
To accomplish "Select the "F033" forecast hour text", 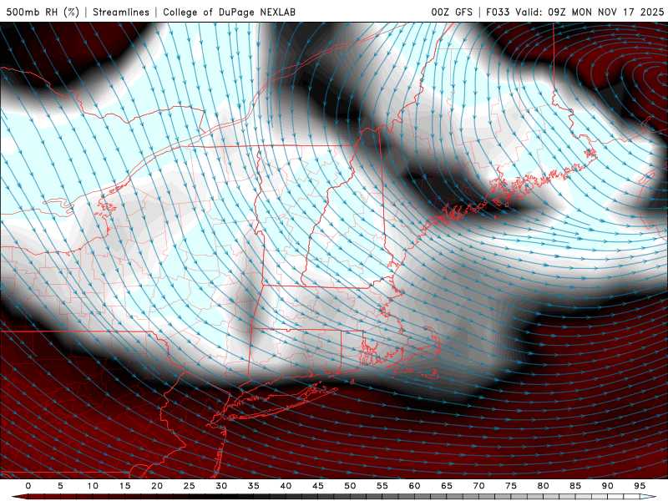I will coord(498,12).
